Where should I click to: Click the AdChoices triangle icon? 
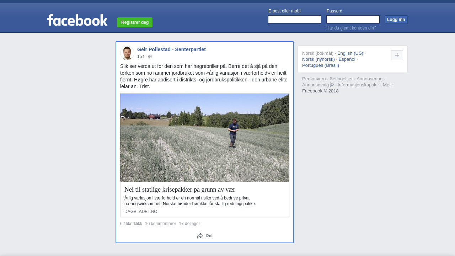332,85
